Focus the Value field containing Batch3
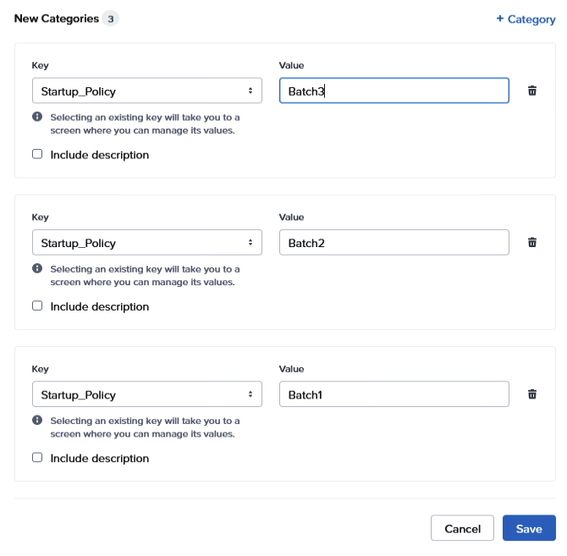Image resolution: width=567 pixels, height=556 pixels. coord(394,91)
